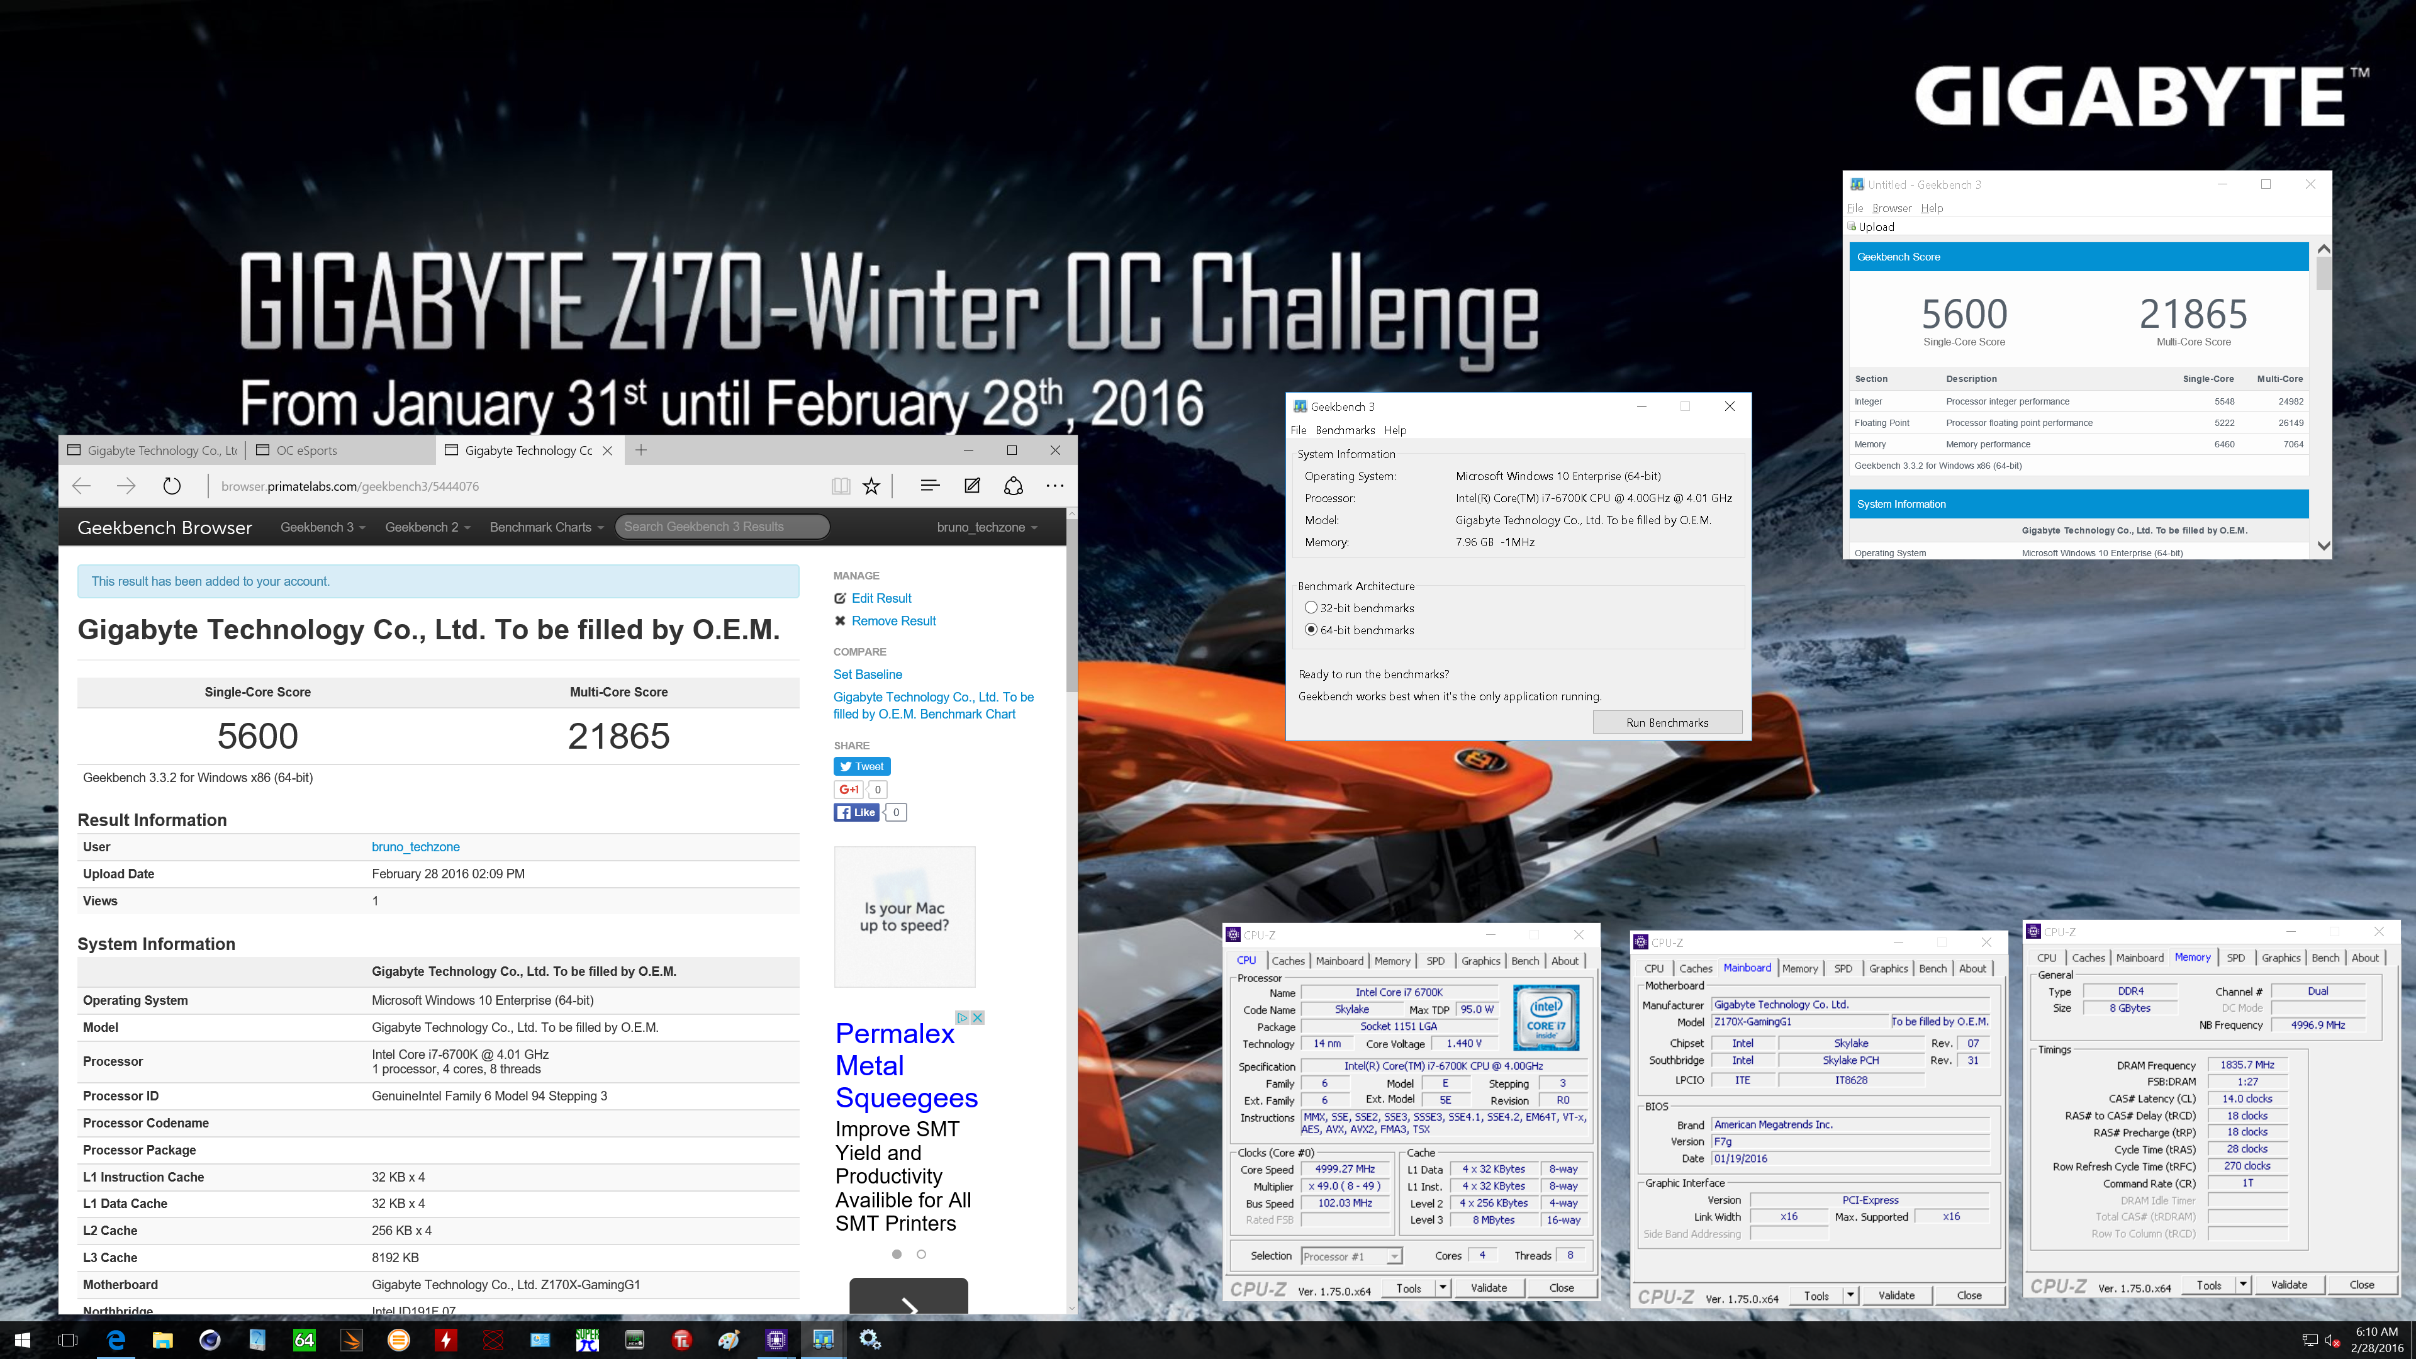Switch to OC eSports browser tab

point(340,450)
